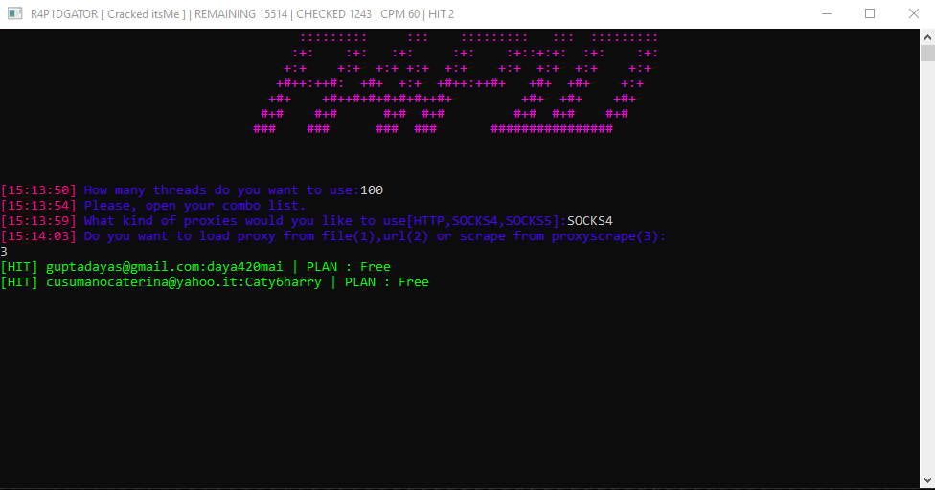935x490 pixels.
Task: Click the timestamp '[15:14:03]'
Action: (x=38, y=235)
